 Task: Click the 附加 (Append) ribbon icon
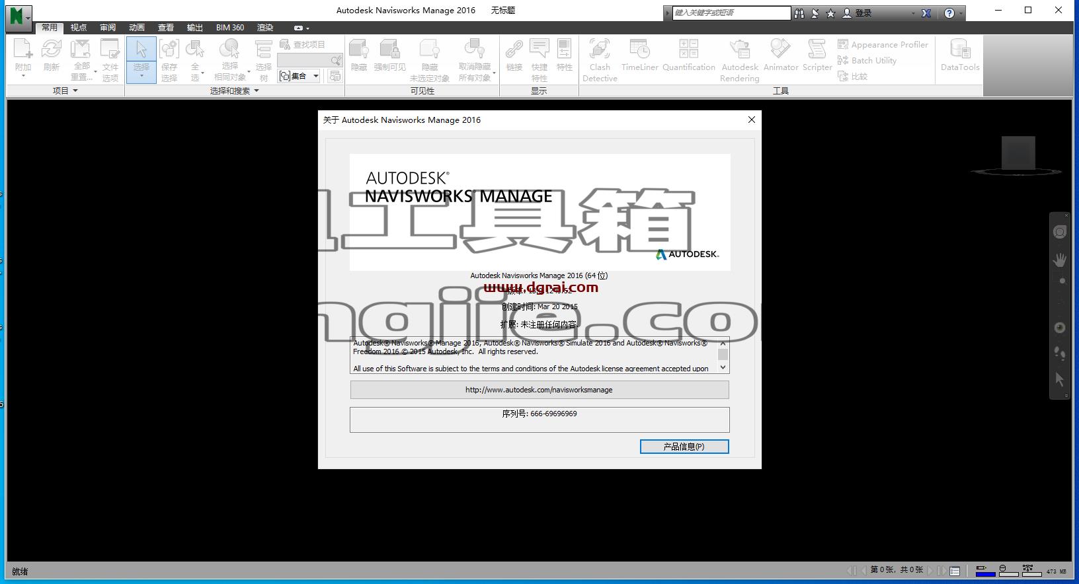point(23,50)
